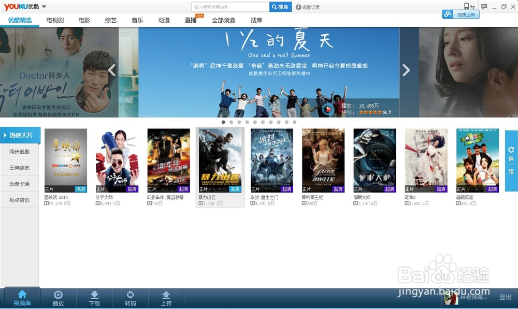
Task: Click the mobile device sync icon
Action: coord(469,6)
